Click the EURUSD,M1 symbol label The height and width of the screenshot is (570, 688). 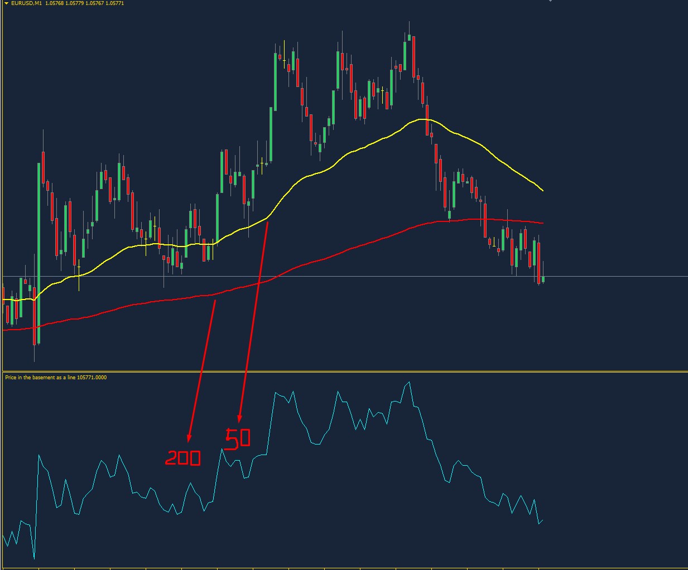pos(26,3)
